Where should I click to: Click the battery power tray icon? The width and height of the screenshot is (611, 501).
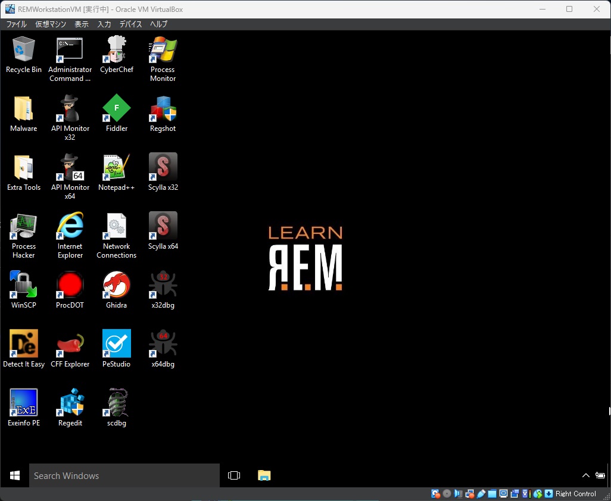(600, 475)
